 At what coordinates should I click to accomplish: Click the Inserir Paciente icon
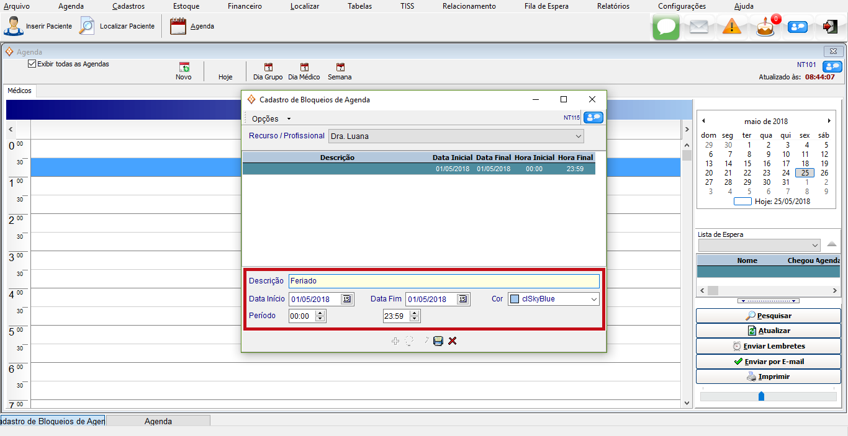tap(13, 26)
